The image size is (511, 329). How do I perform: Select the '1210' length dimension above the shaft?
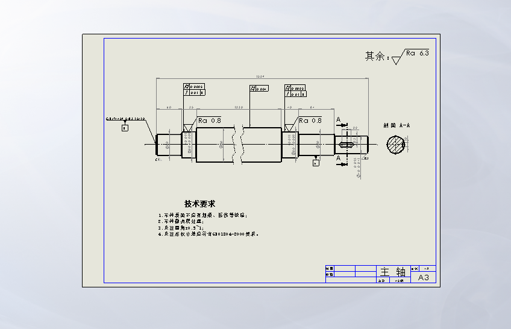tap(239, 107)
